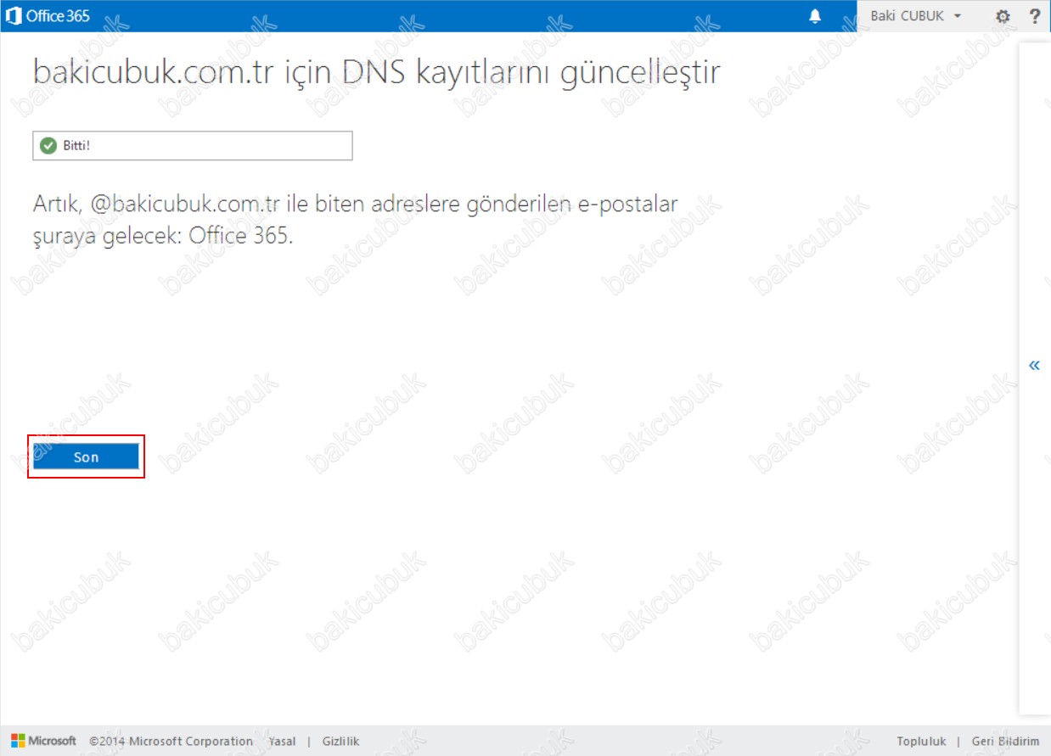Open the Geri Bildirim link
Viewport: 1051px width, 756px height.
(x=1005, y=741)
